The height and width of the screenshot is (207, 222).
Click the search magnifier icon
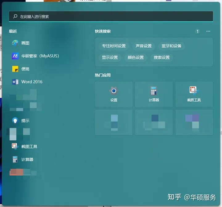tap(15, 16)
